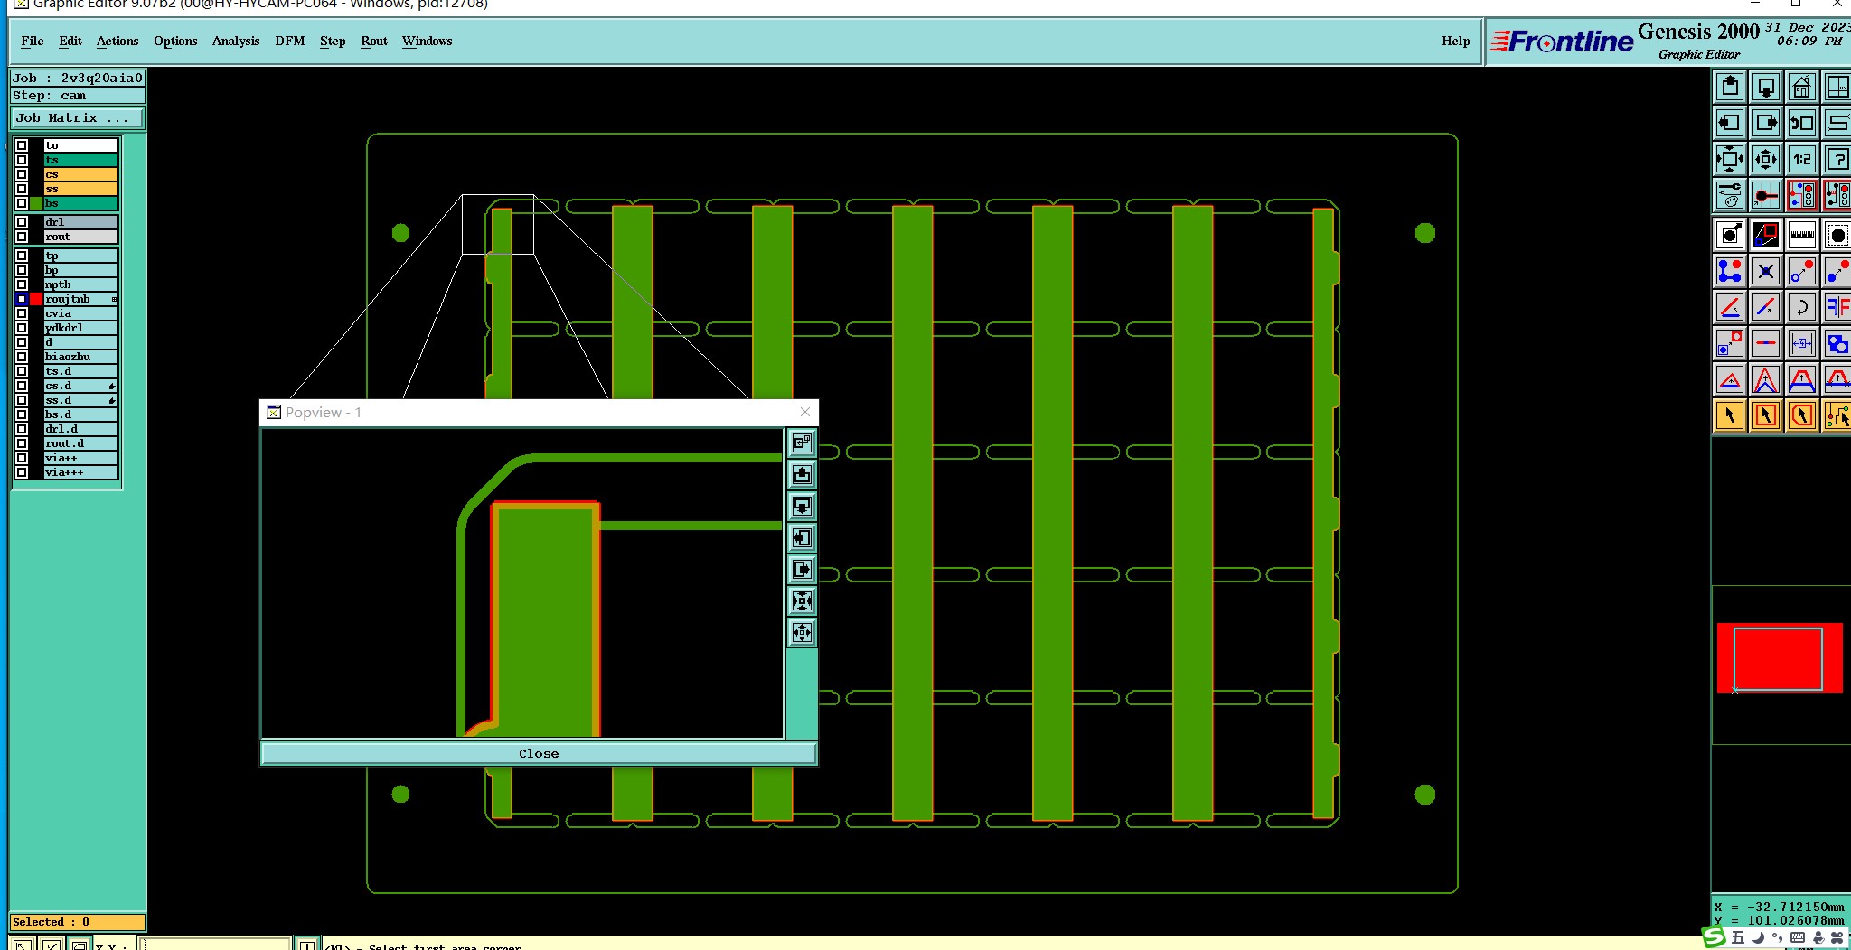
Task: Toggle display checkbox for layer 'rout'
Action: pos(22,237)
